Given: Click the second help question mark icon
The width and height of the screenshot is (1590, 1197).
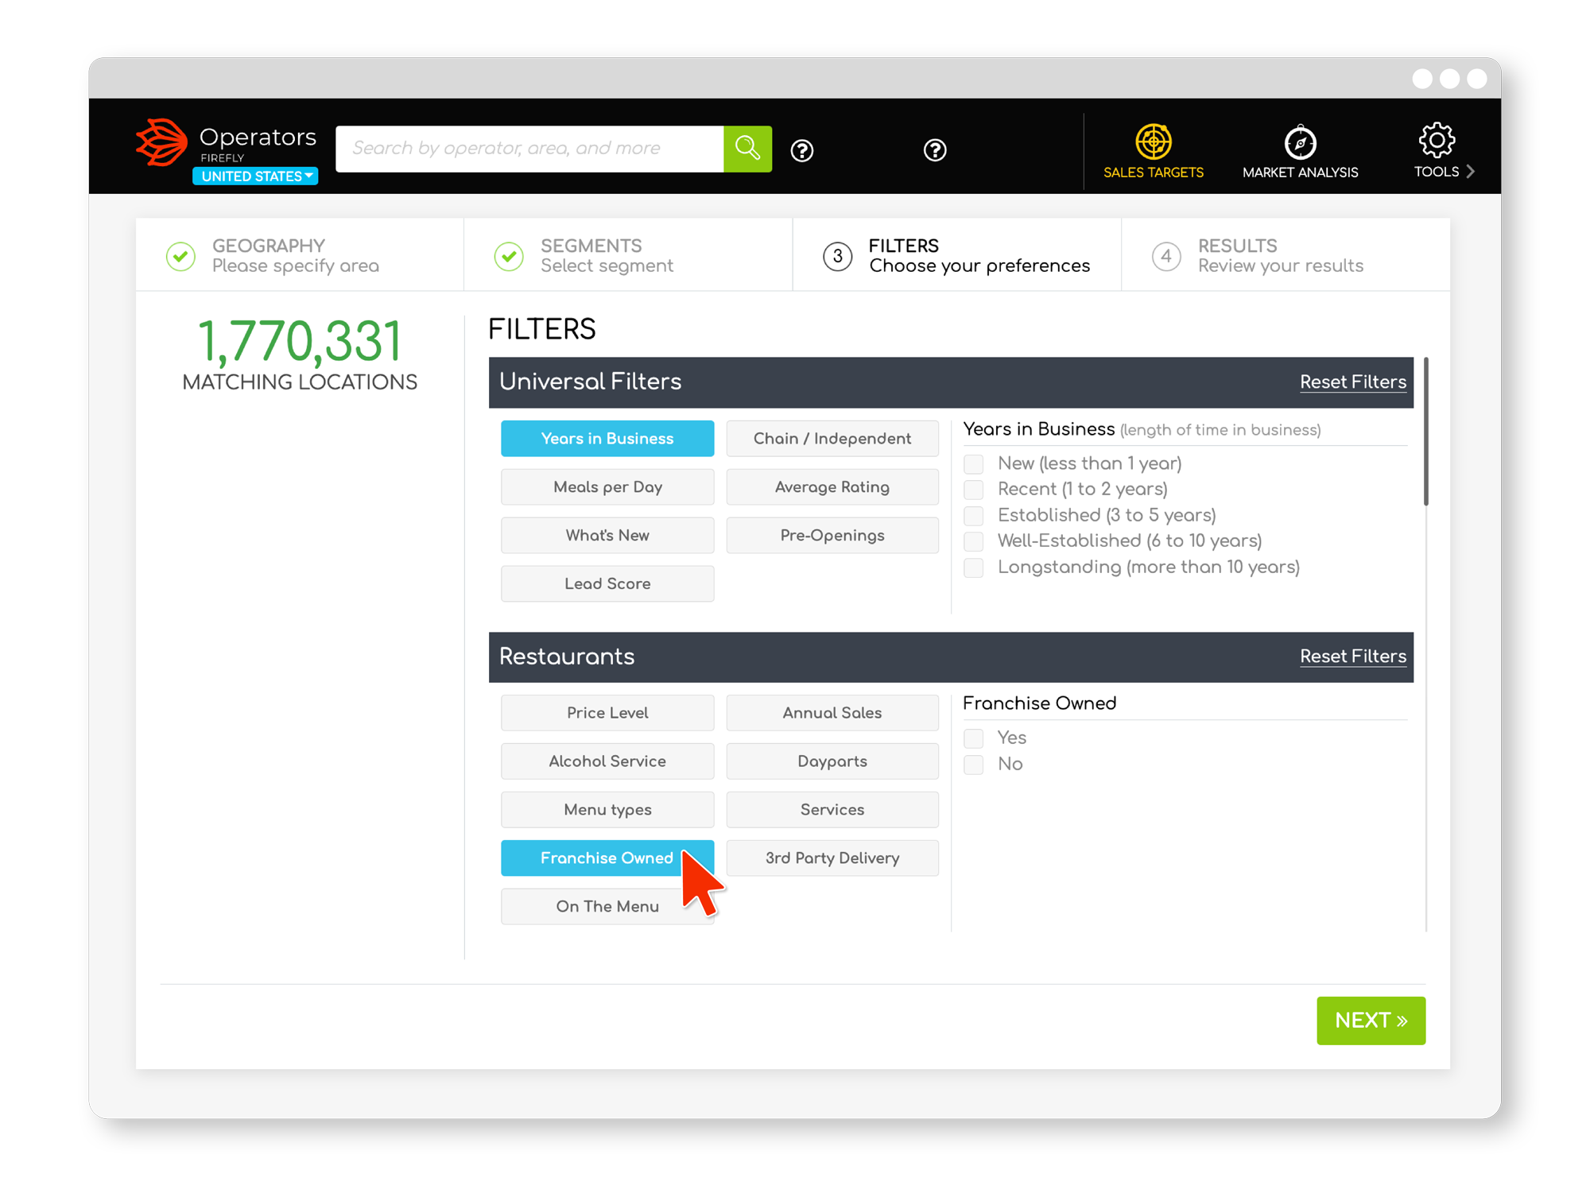Looking at the screenshot, I should pos(935,150).
